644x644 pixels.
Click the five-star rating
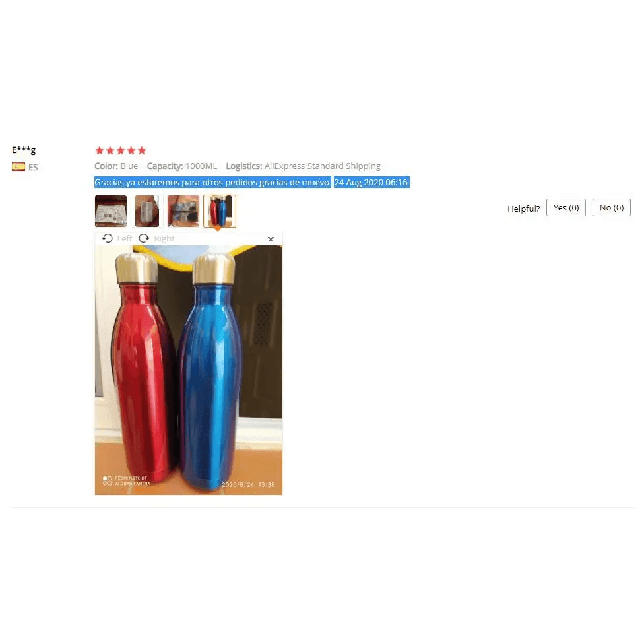tap(121, 150)
